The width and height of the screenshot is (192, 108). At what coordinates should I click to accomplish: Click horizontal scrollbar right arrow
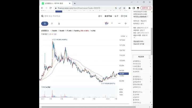150,107
